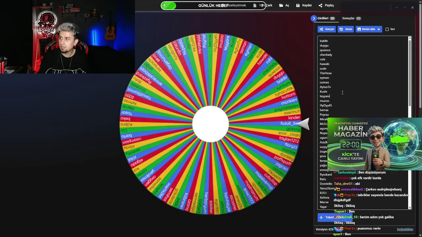
Task: Click KubraB_10's chat username
Action: point(349,217)
